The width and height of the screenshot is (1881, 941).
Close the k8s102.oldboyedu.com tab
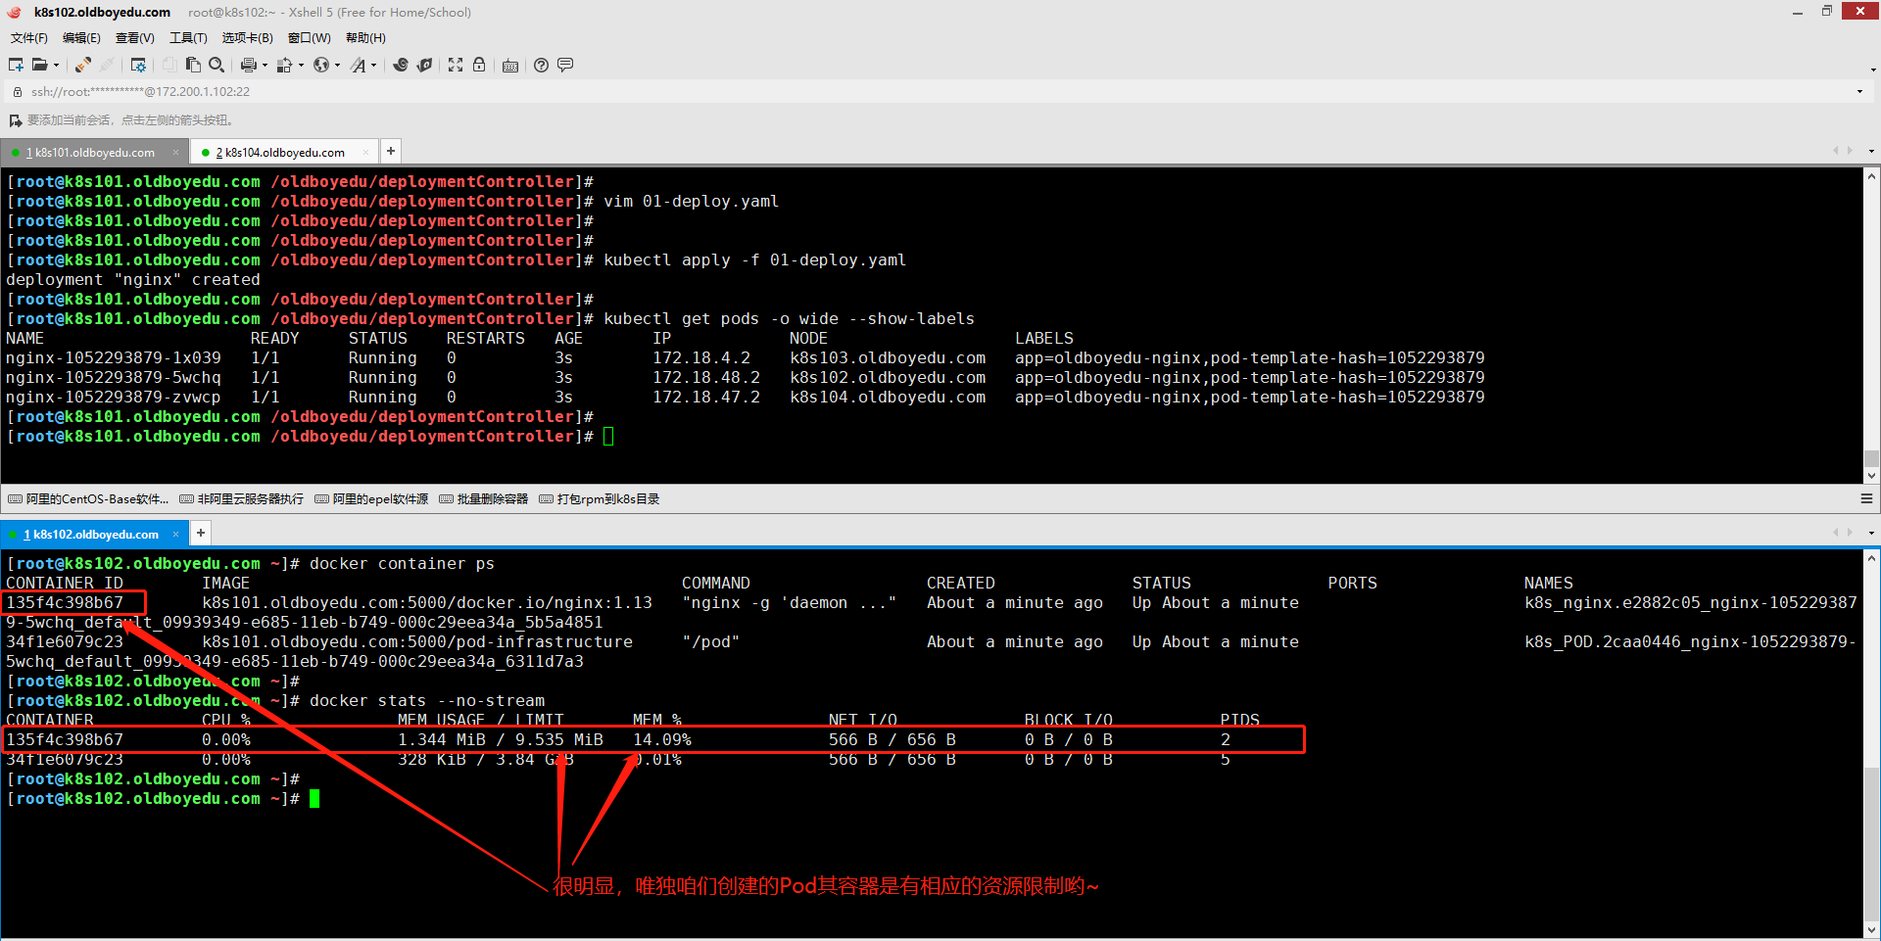(x=176, y=535)
